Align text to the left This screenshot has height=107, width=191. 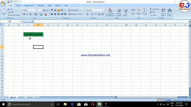coord(52,14)
